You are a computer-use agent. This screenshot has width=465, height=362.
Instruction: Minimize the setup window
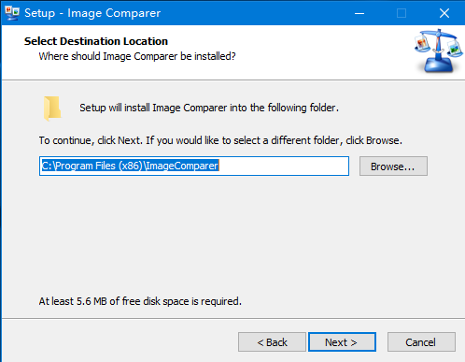[x=359, y=13]
